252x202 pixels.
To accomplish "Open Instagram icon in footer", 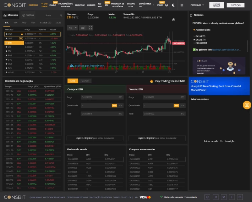I will click(240, 197).
